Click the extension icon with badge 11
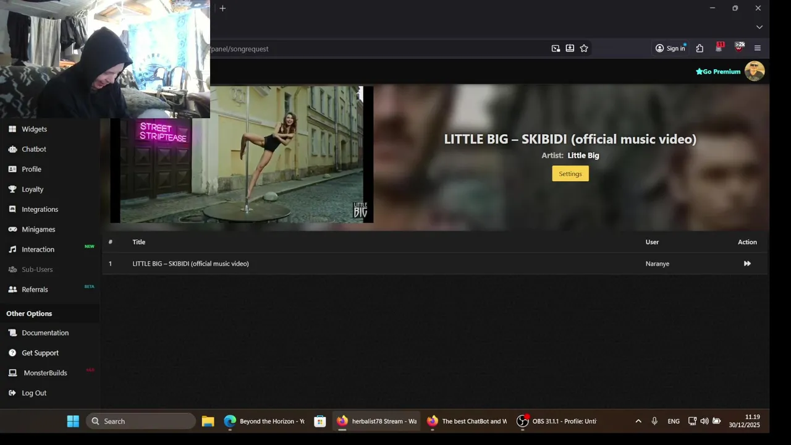Screen dimensions: 791x445 click(719, 48)
